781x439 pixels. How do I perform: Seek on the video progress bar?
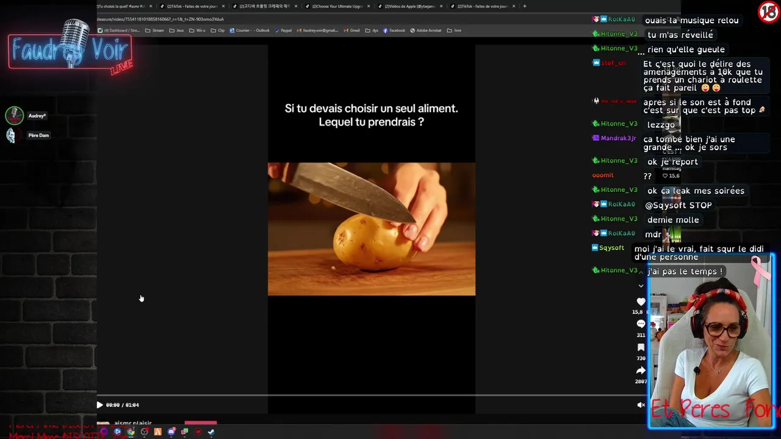(x=371, y=396)
